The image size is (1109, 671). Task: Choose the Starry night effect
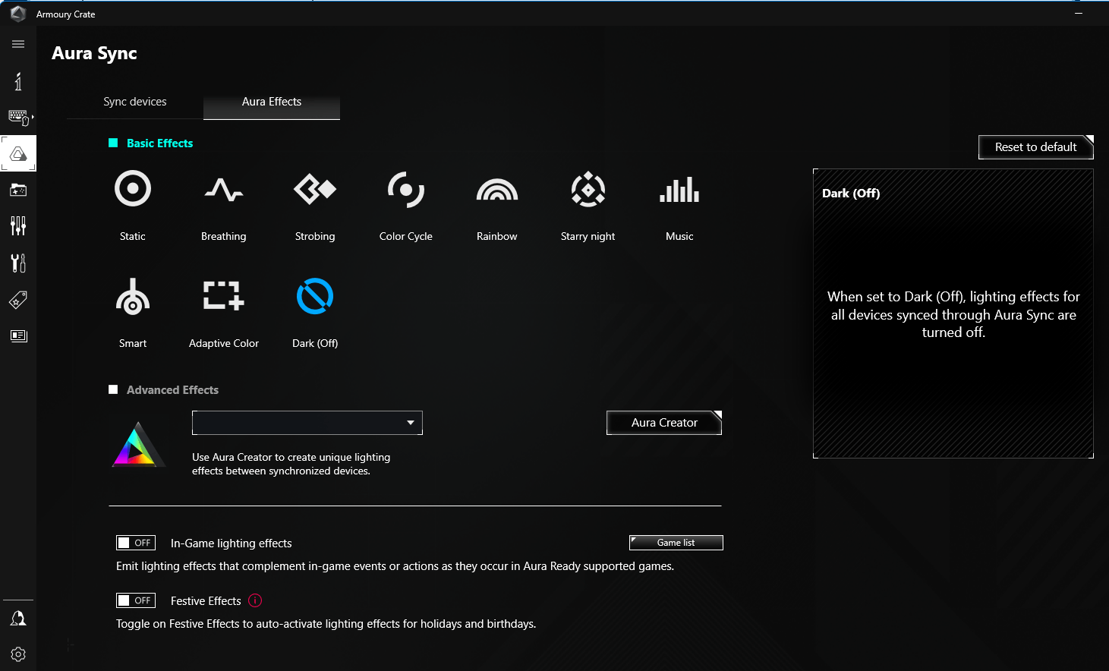click(x=588, y=189)
